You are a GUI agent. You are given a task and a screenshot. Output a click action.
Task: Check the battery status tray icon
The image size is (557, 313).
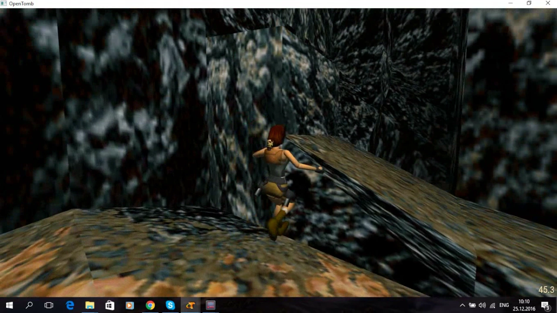[x=472, y=306]
